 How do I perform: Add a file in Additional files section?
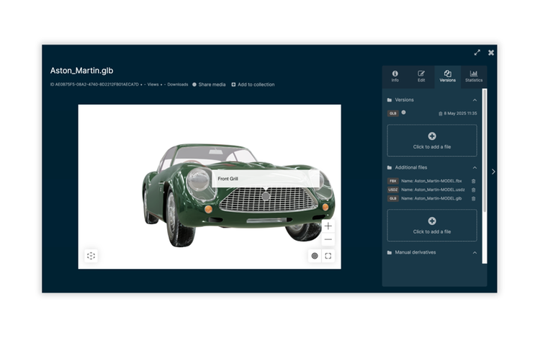(x=432, y=226)
